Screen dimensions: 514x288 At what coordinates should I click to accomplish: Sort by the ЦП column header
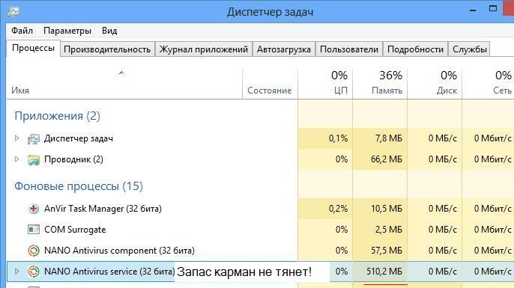coord(325,82)
